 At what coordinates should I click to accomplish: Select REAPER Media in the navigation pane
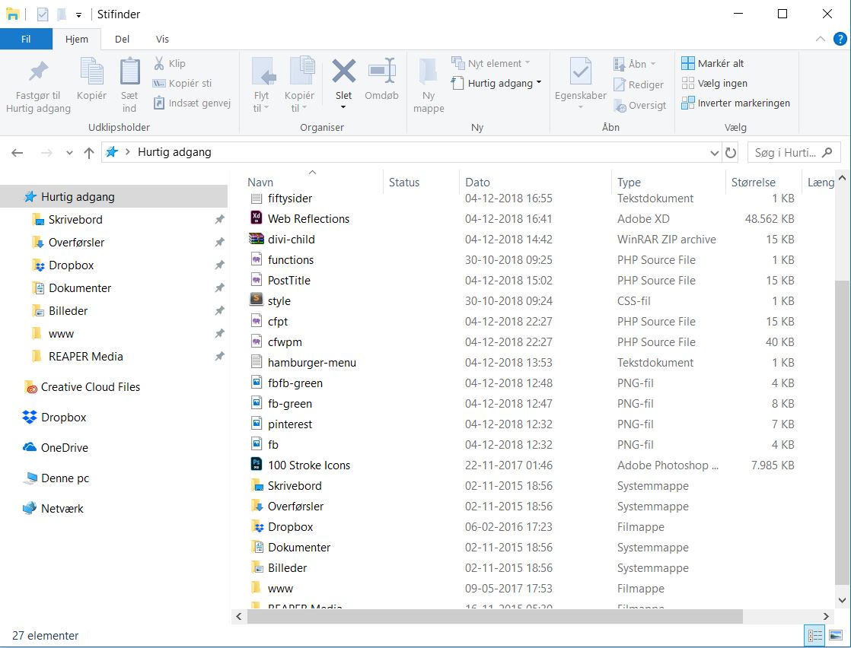coord(86,356)
